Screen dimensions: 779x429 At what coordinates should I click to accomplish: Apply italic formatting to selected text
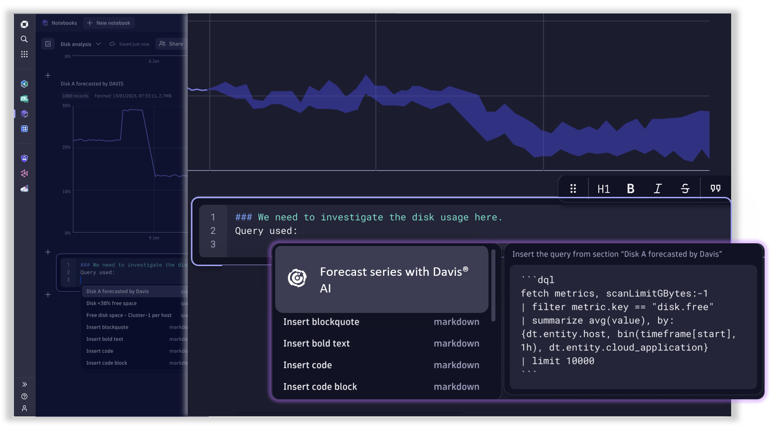click(x=658, y=188)
